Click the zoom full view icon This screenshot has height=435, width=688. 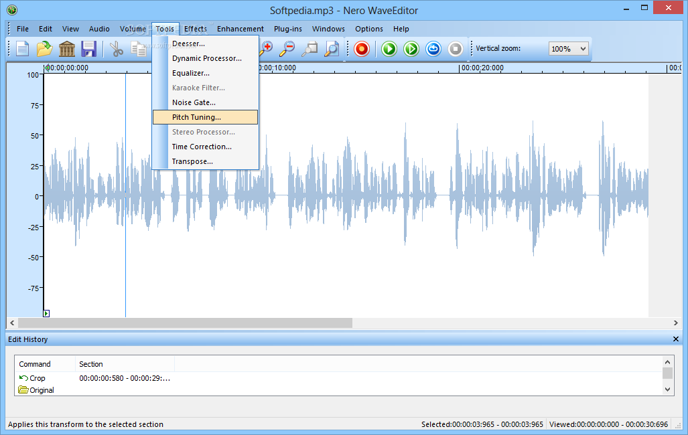pos(332,49)
